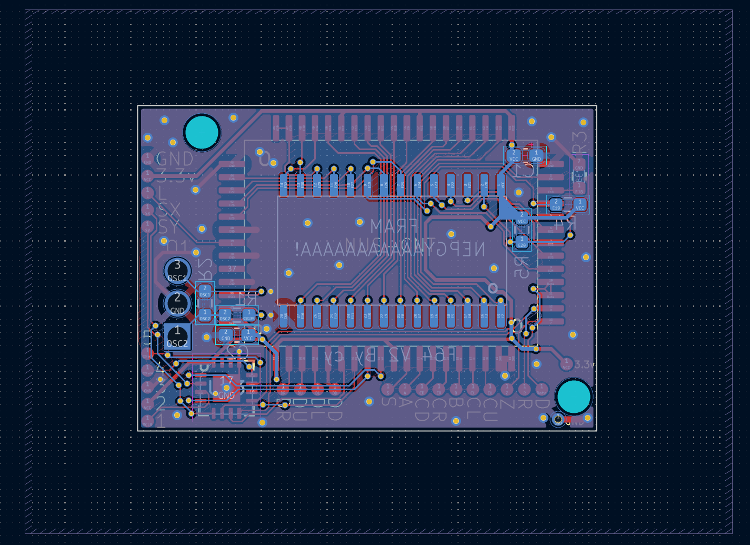The height and width of the screenshot is (545, 750).
Task: Select FRAM pad 28 GND
Action: pyautogui.click(x=283, y=316)
